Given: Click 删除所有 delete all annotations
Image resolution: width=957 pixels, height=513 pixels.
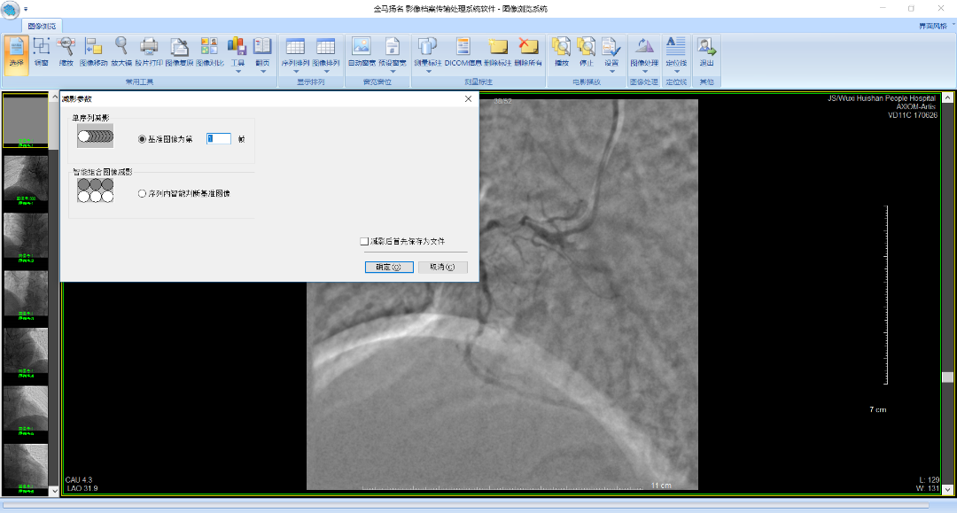Looking at the screenshot, I should click(x=528, y=52).
